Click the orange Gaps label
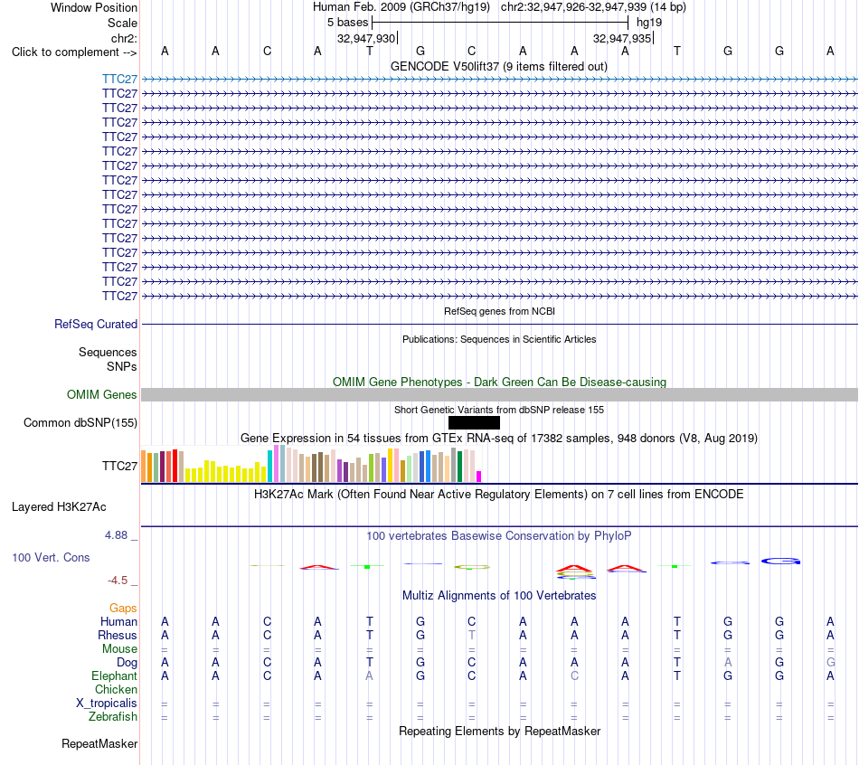This screenshot has height=765, width=859. click(x=123, y=608)
